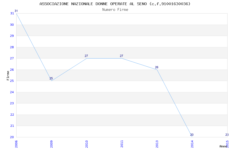230x149 pixels.
Task: Select the subtitle Numero Firme
Action: pos(115,10)
